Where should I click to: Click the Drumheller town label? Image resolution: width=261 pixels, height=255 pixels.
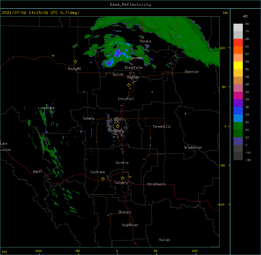[193, 147]
